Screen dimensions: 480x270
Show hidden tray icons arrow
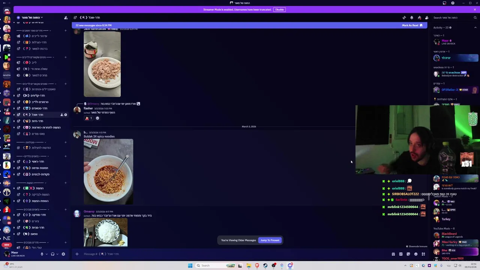click(405, 265)
